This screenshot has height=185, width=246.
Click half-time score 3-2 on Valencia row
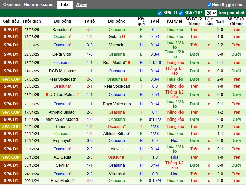point(220,45)
